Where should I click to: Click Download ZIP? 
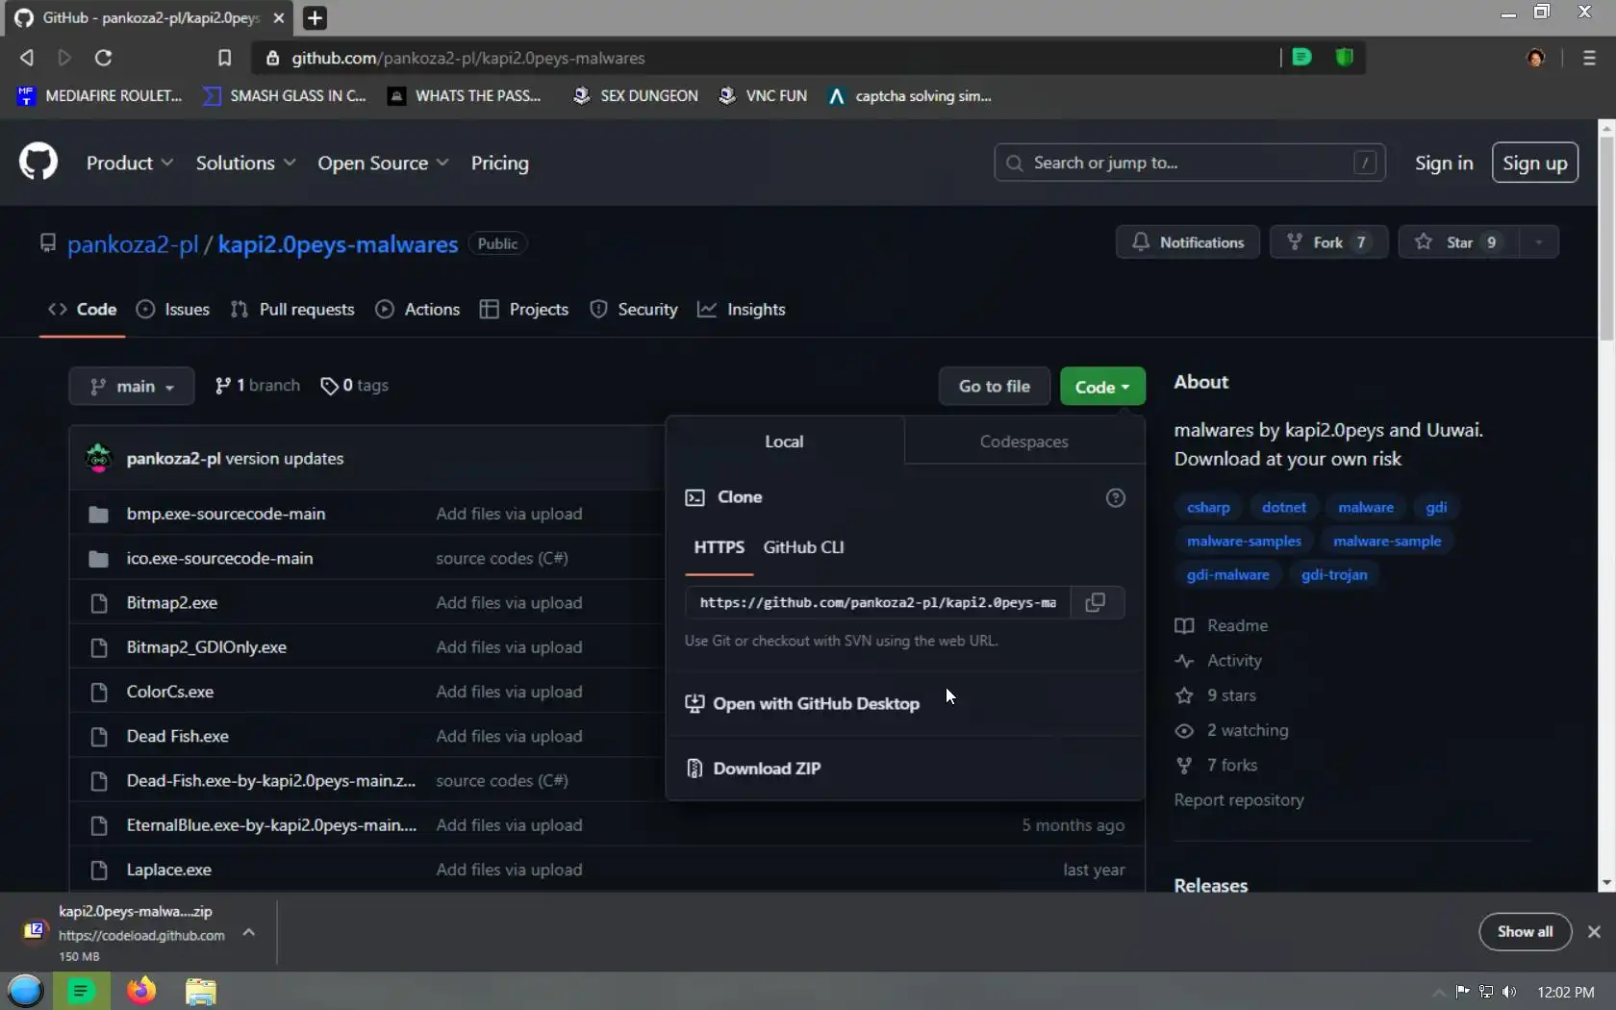(754, 769)
